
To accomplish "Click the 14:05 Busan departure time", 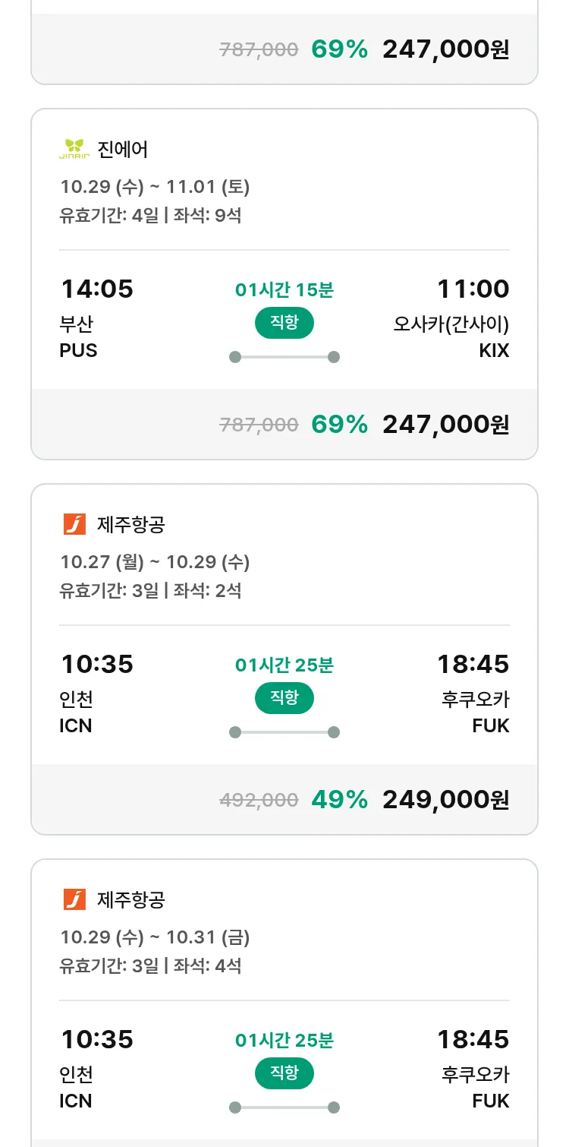I will 97,289.
